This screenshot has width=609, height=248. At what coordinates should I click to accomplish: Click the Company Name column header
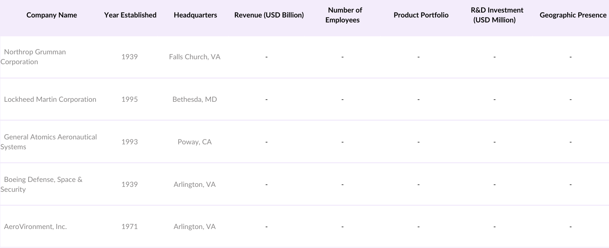[x=52, y=15]
